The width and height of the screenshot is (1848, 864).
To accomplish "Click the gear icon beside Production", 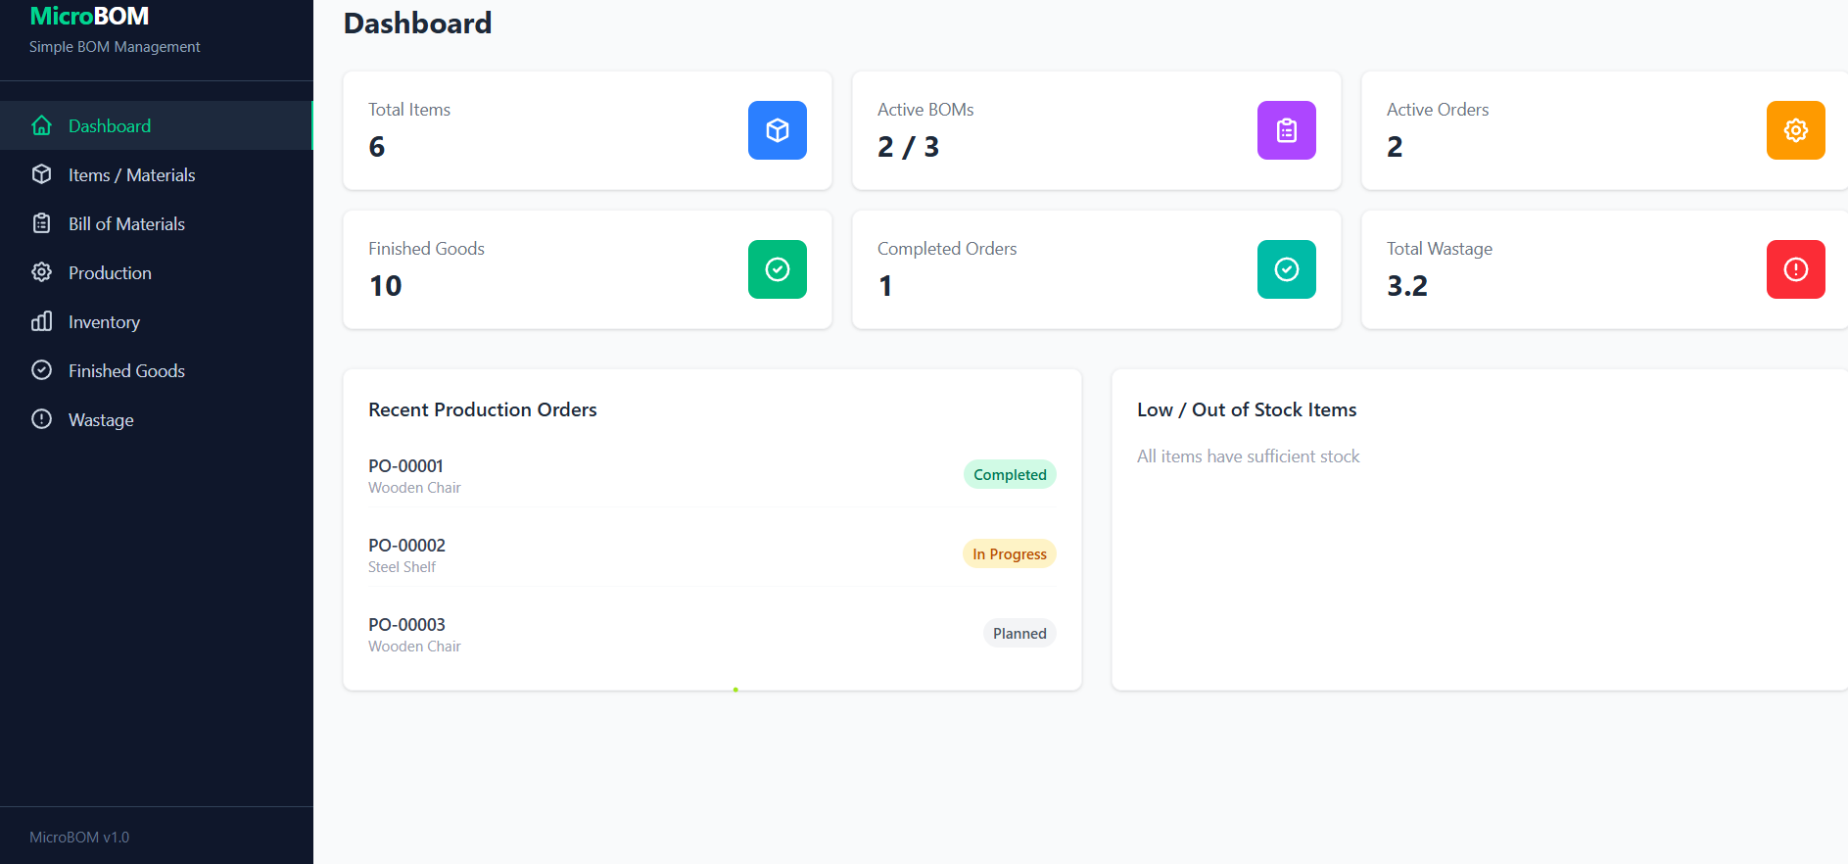I will tap(41, 272).
